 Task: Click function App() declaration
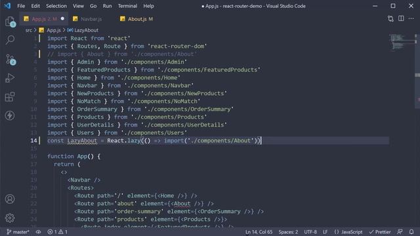point(73,156)
